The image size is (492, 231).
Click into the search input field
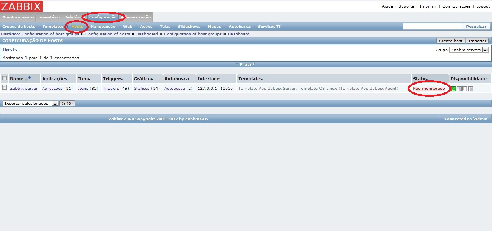coord(432,26)
